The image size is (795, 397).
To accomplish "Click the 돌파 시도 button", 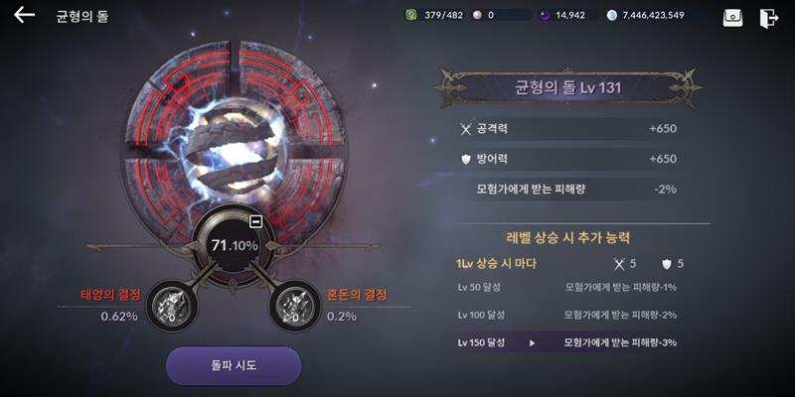I will (234, 365).
